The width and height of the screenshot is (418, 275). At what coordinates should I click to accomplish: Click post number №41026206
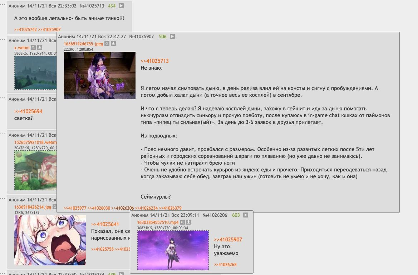[x=215, y=215]
